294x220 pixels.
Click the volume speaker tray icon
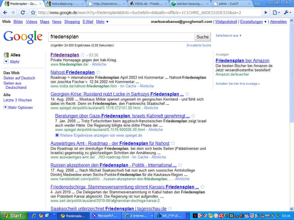click(x=242, y=216)
